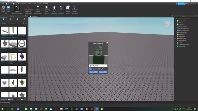
Task: Select the Adonis Loader thumbnail
Action: (22, 44)
